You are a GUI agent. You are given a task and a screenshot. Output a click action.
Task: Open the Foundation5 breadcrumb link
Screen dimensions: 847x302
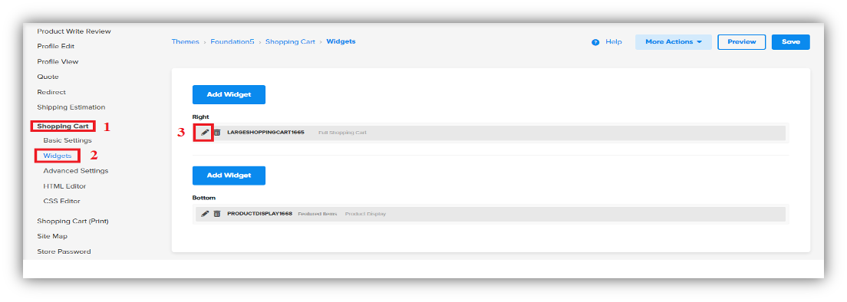pyautogui.click(x=232, y=41)
